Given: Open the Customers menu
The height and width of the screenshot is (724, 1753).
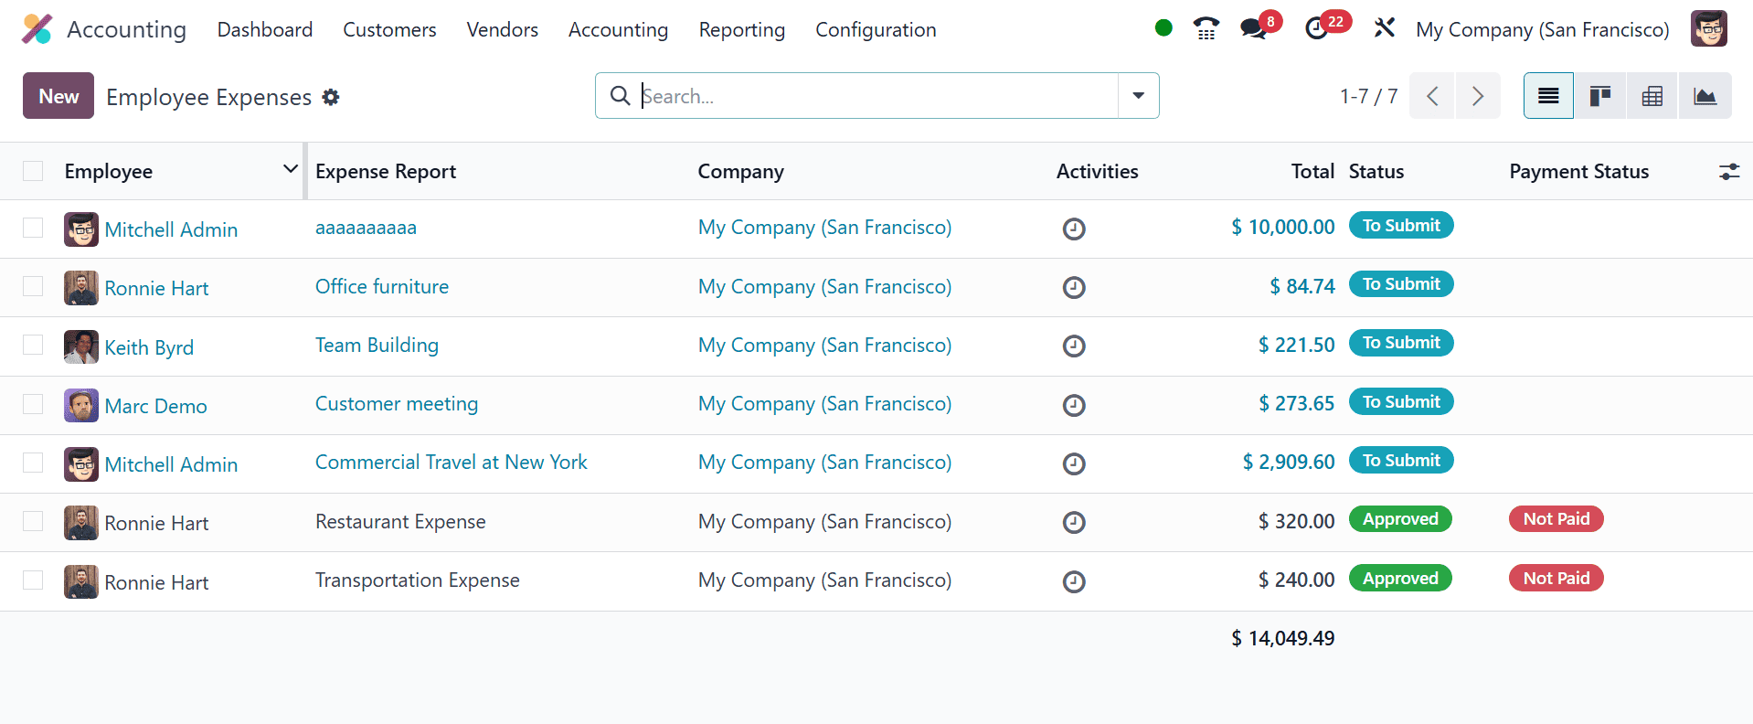Looking at the screenshot, I should tap(389, 29).
